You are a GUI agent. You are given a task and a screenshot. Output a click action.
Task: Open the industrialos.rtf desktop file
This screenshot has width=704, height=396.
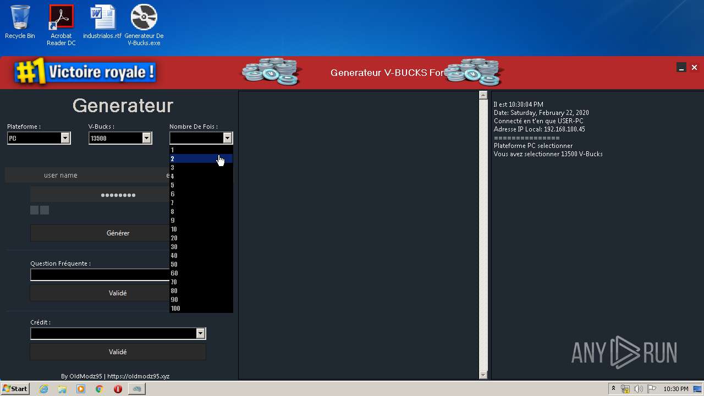click(102, 22)
